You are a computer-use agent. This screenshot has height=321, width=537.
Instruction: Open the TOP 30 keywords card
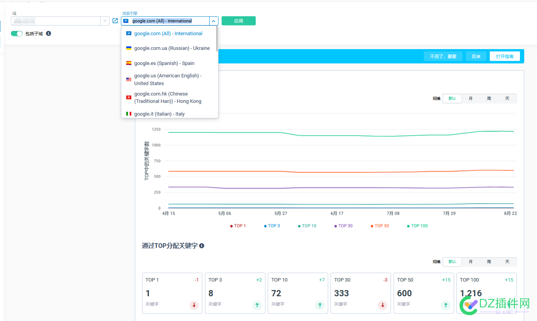[x=361, y=293]
